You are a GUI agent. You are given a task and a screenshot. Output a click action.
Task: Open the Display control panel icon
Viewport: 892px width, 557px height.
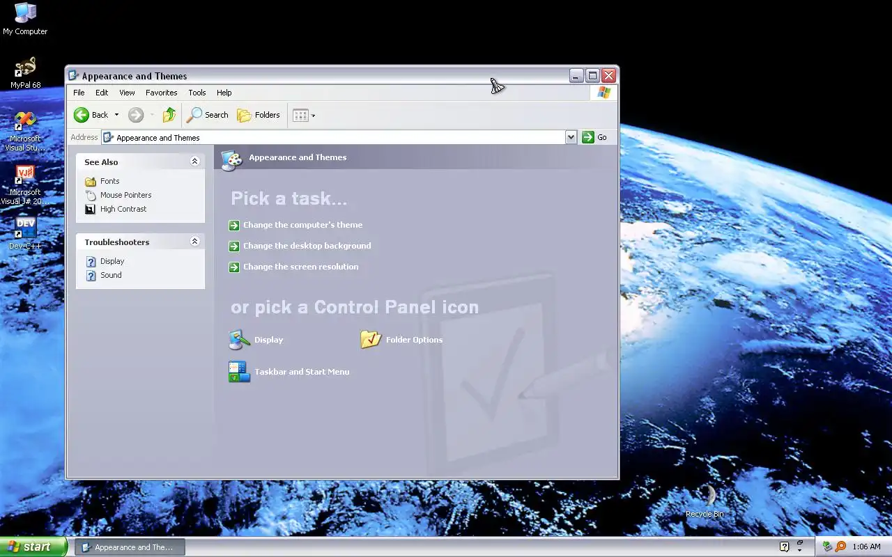(256, 340)
